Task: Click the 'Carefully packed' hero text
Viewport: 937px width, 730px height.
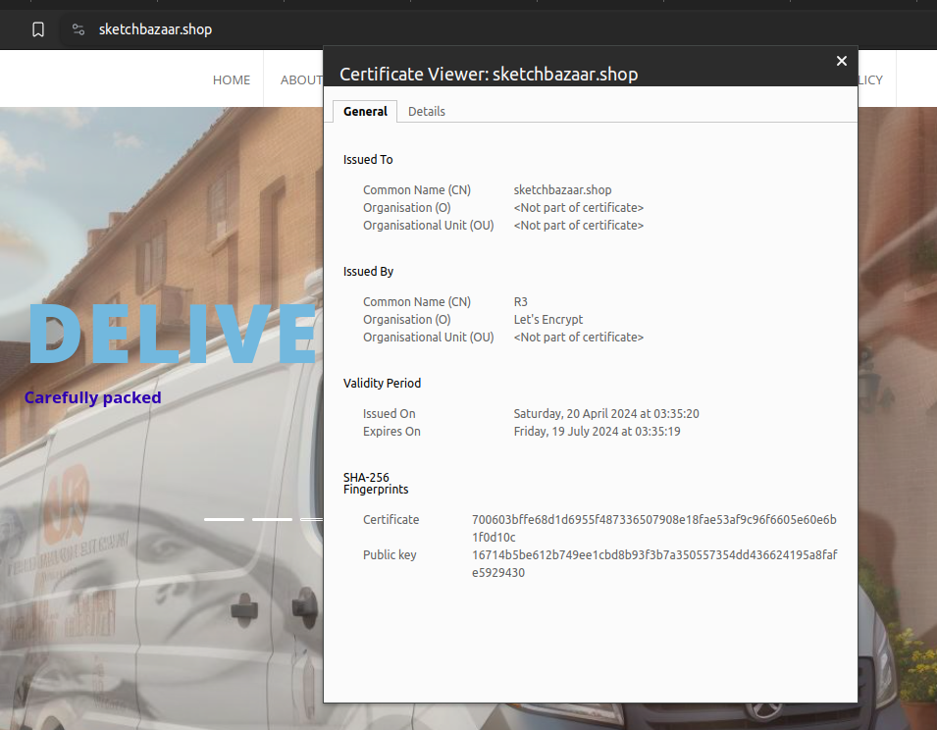Action: [x=92, y=397]
